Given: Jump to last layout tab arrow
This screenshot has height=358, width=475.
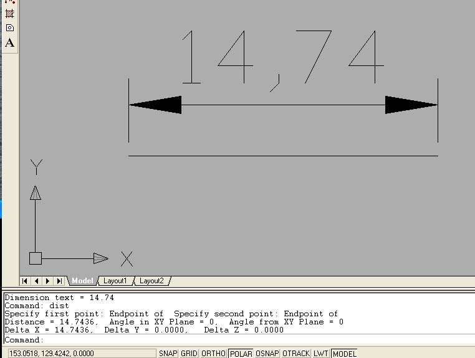Looking at the screenshot, I should pos(59,281).
